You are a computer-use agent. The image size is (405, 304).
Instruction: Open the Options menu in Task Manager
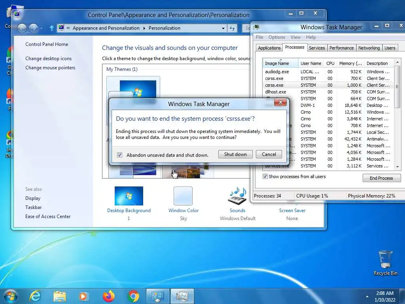pos(276,37)
